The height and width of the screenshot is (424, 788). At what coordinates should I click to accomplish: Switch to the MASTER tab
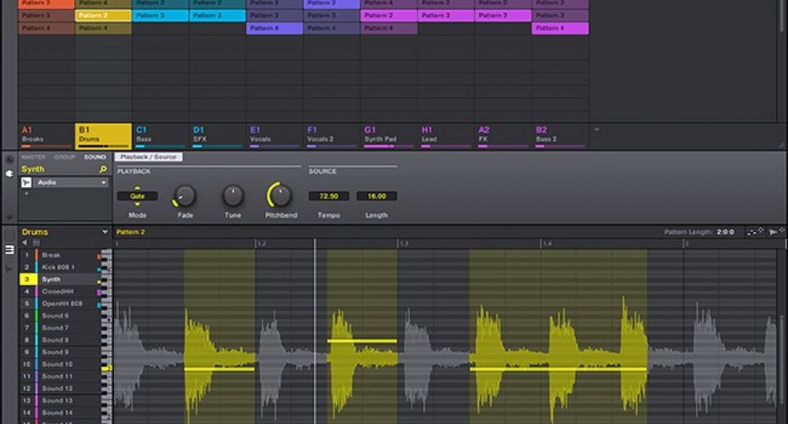click(x=33, y=157)
